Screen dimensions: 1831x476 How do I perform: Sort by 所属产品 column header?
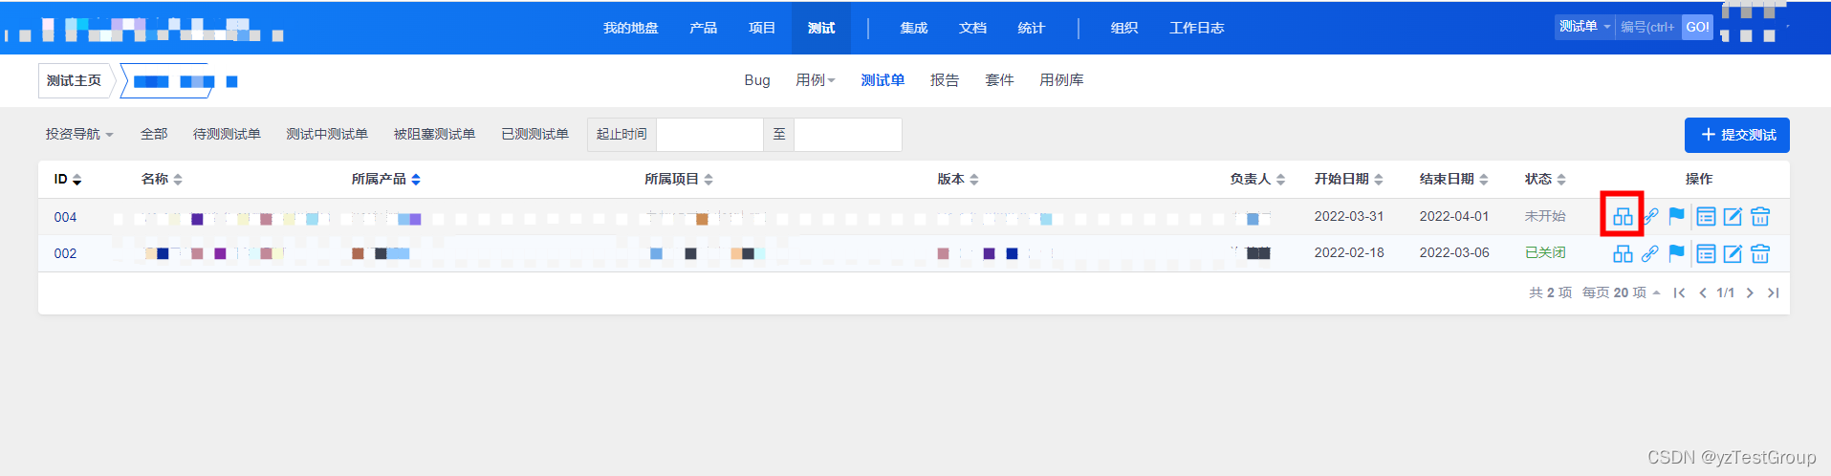click(385, 179)
